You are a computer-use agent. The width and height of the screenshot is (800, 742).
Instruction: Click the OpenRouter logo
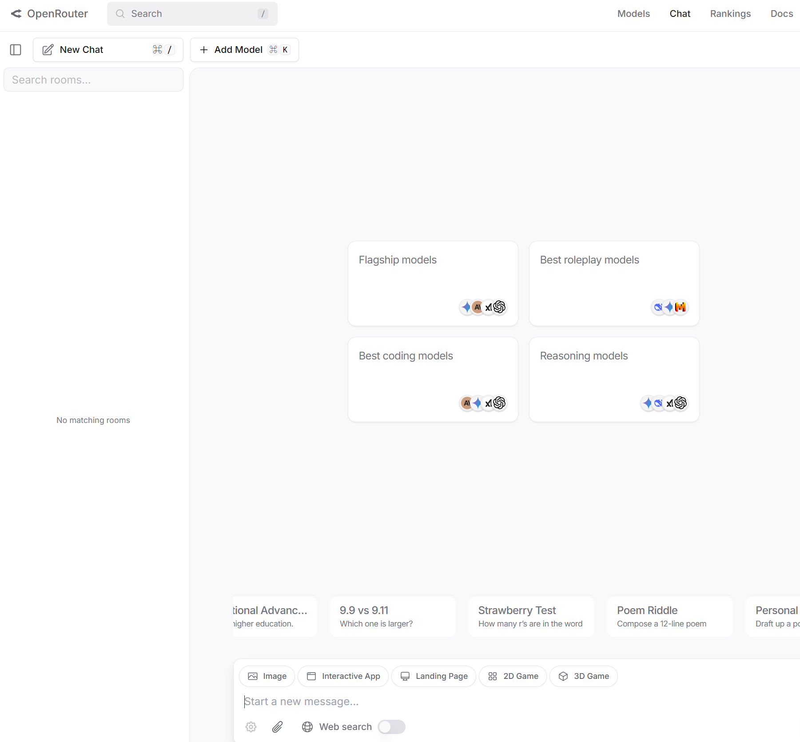tap(49, 14)
